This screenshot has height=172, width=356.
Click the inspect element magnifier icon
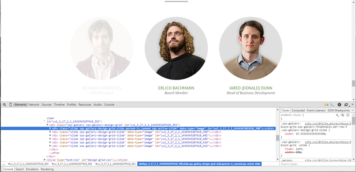click(4, 105)
